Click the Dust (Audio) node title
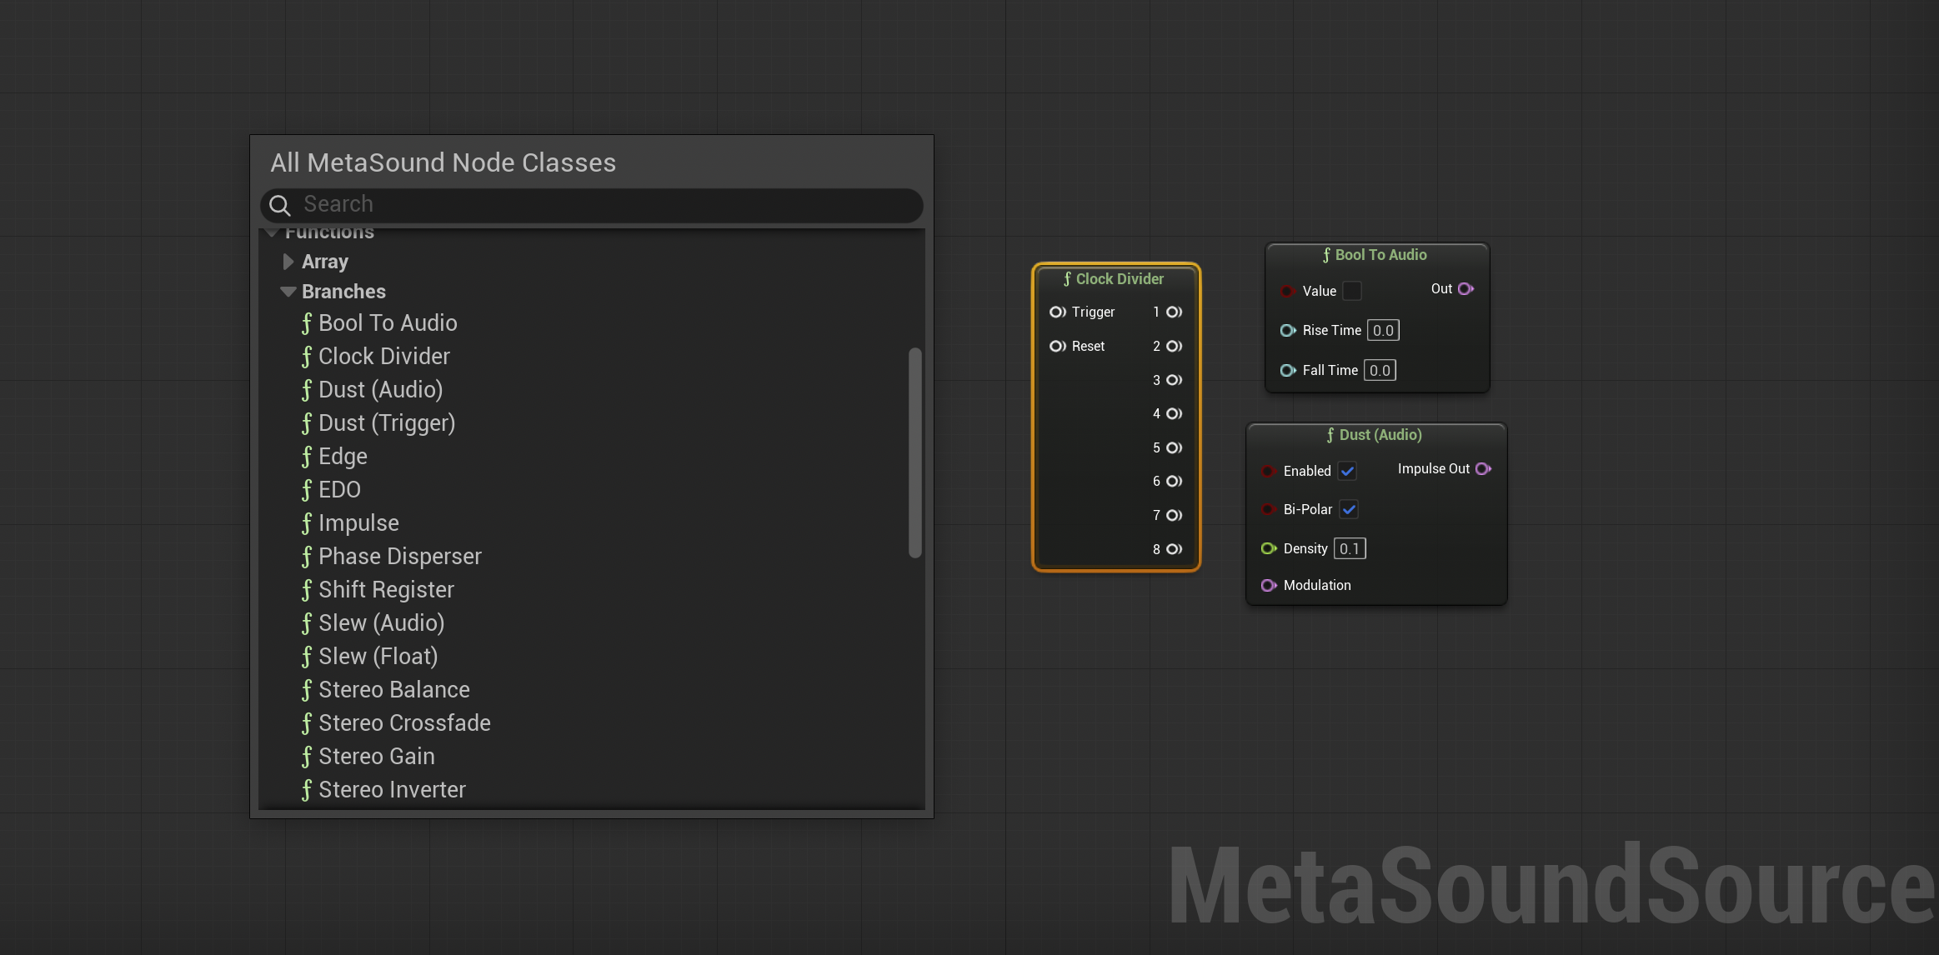The width and height of the screenshot is (1939, 955). pyautogui.click(x=1380, y=435)
